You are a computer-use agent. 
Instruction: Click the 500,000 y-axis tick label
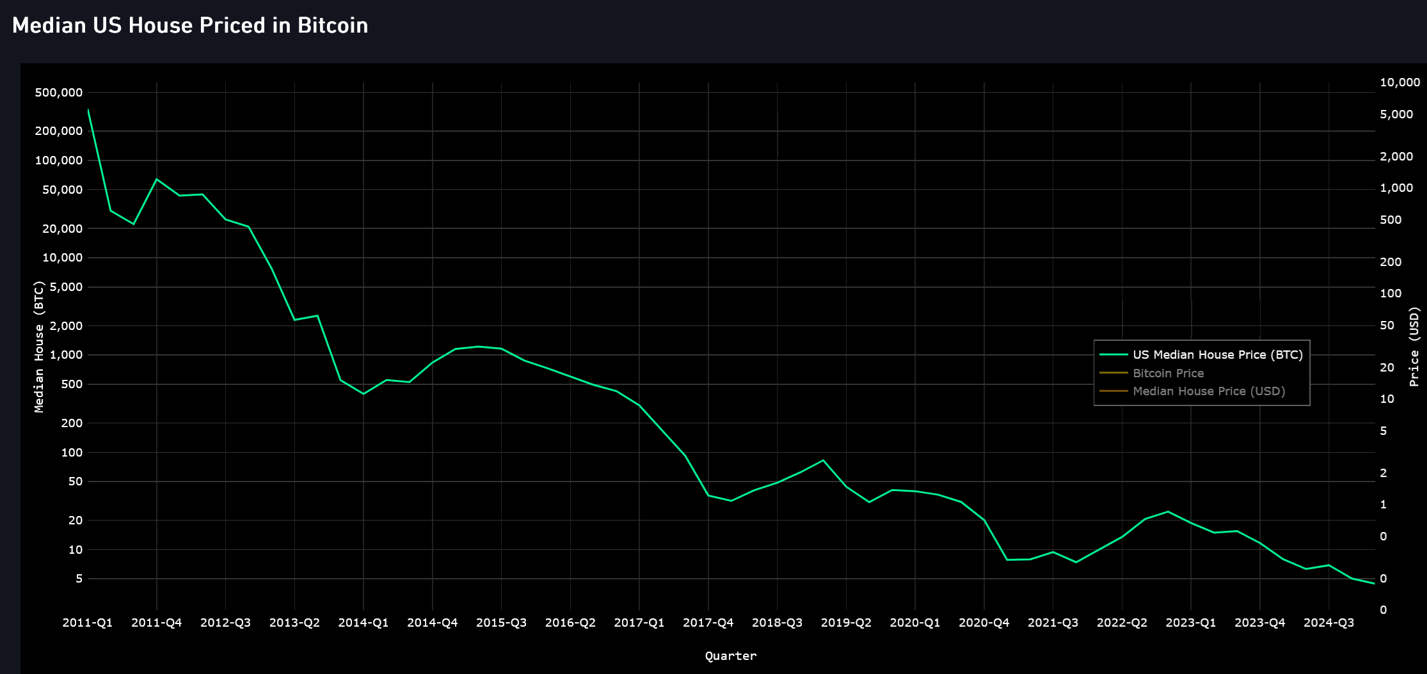(x=59, y=93)
